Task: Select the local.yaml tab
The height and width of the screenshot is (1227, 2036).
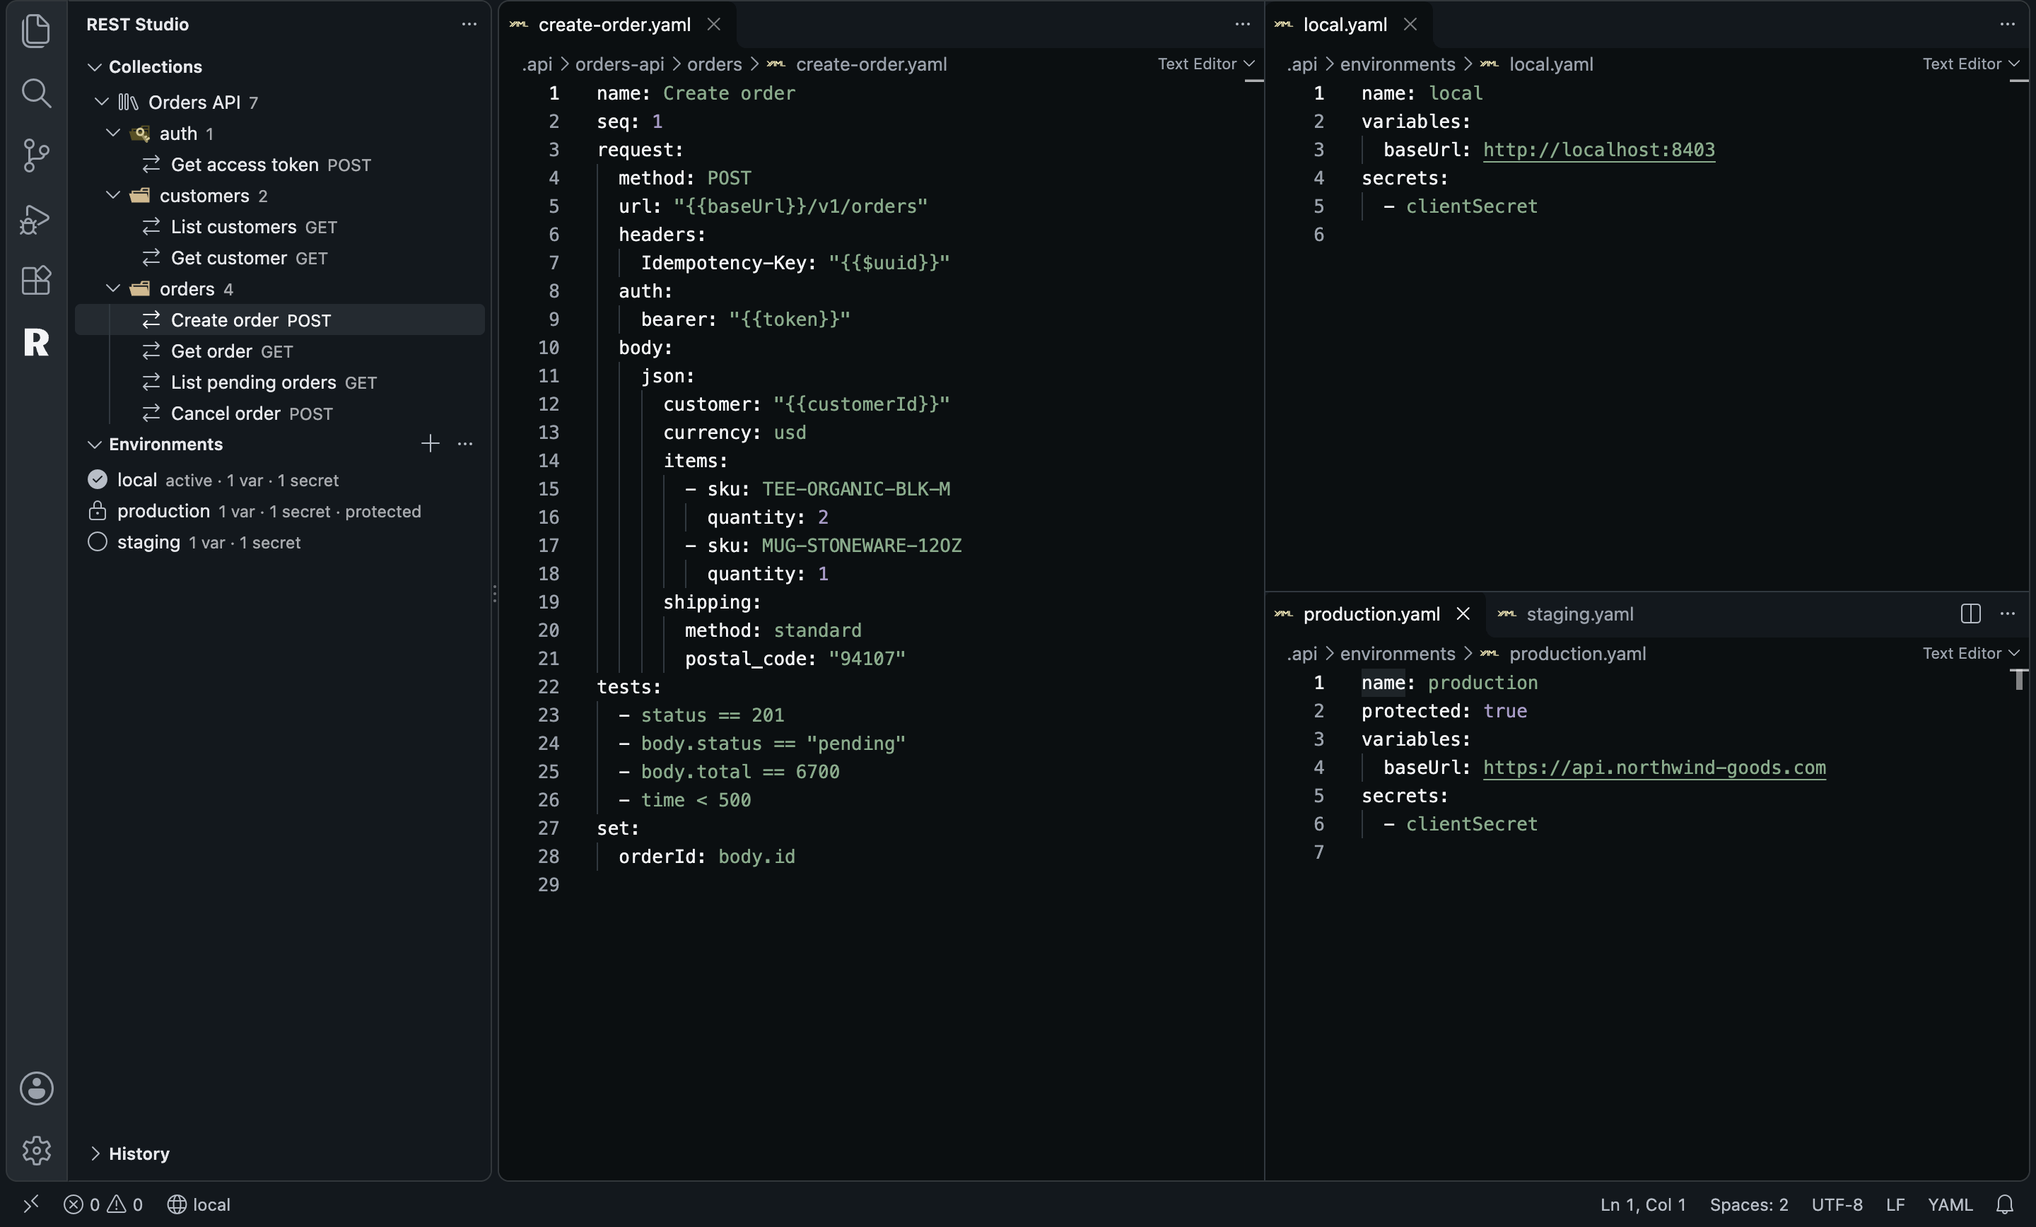Action: [x=1349, y=25]
